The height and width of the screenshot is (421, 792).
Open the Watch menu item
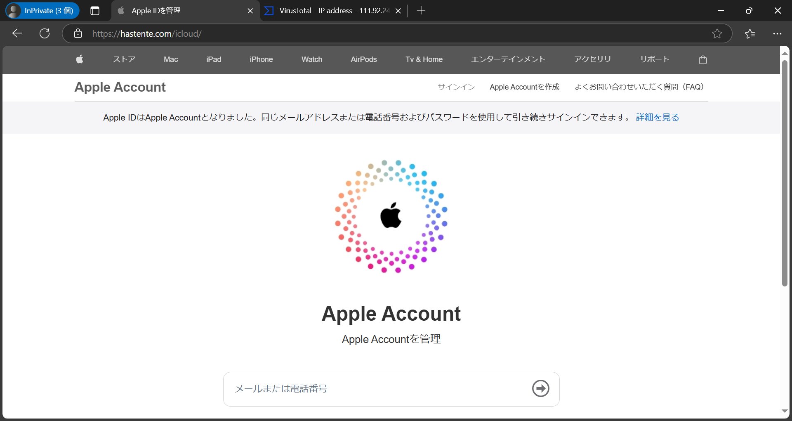pos(312,59)
